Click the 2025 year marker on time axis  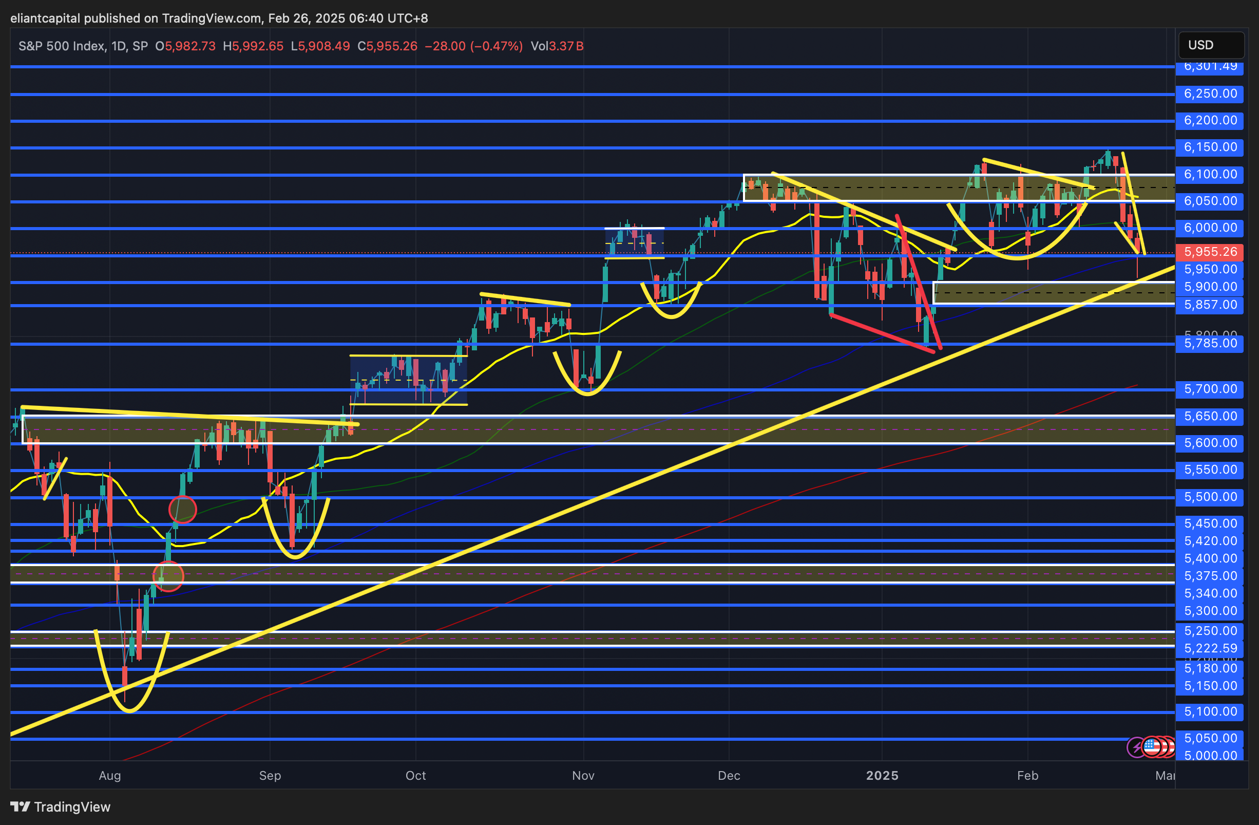pyautogui.click(x=882, y=775)
